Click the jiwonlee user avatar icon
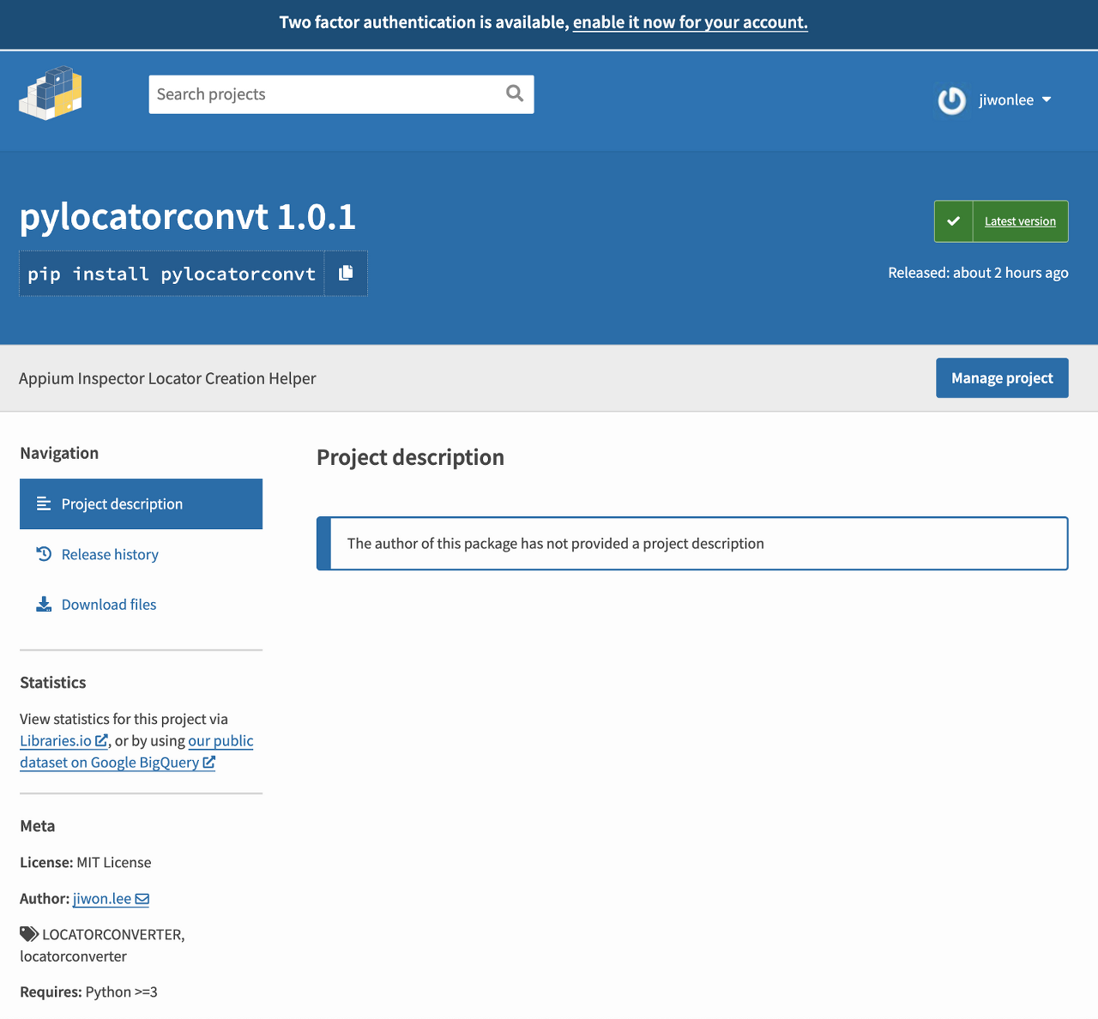 951,100
